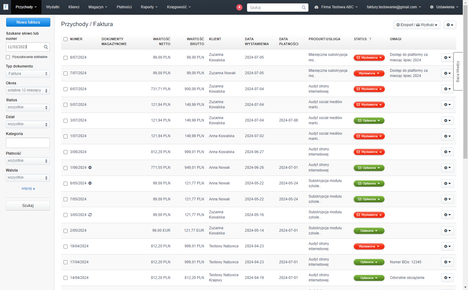Open the Ustawienia settings menu
The width and height of the screenshot is (468, 290).
[444, 7]
